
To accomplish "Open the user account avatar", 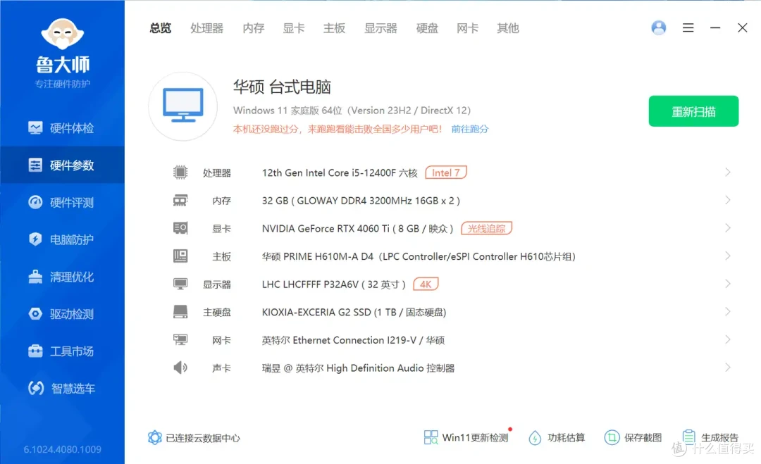I will [659, 27].
